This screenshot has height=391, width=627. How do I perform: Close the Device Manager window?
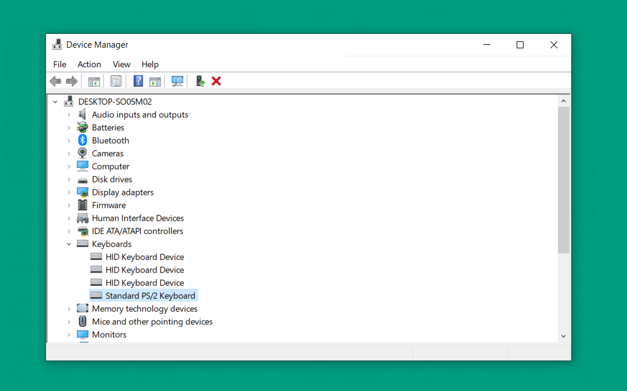click(554, 45)
